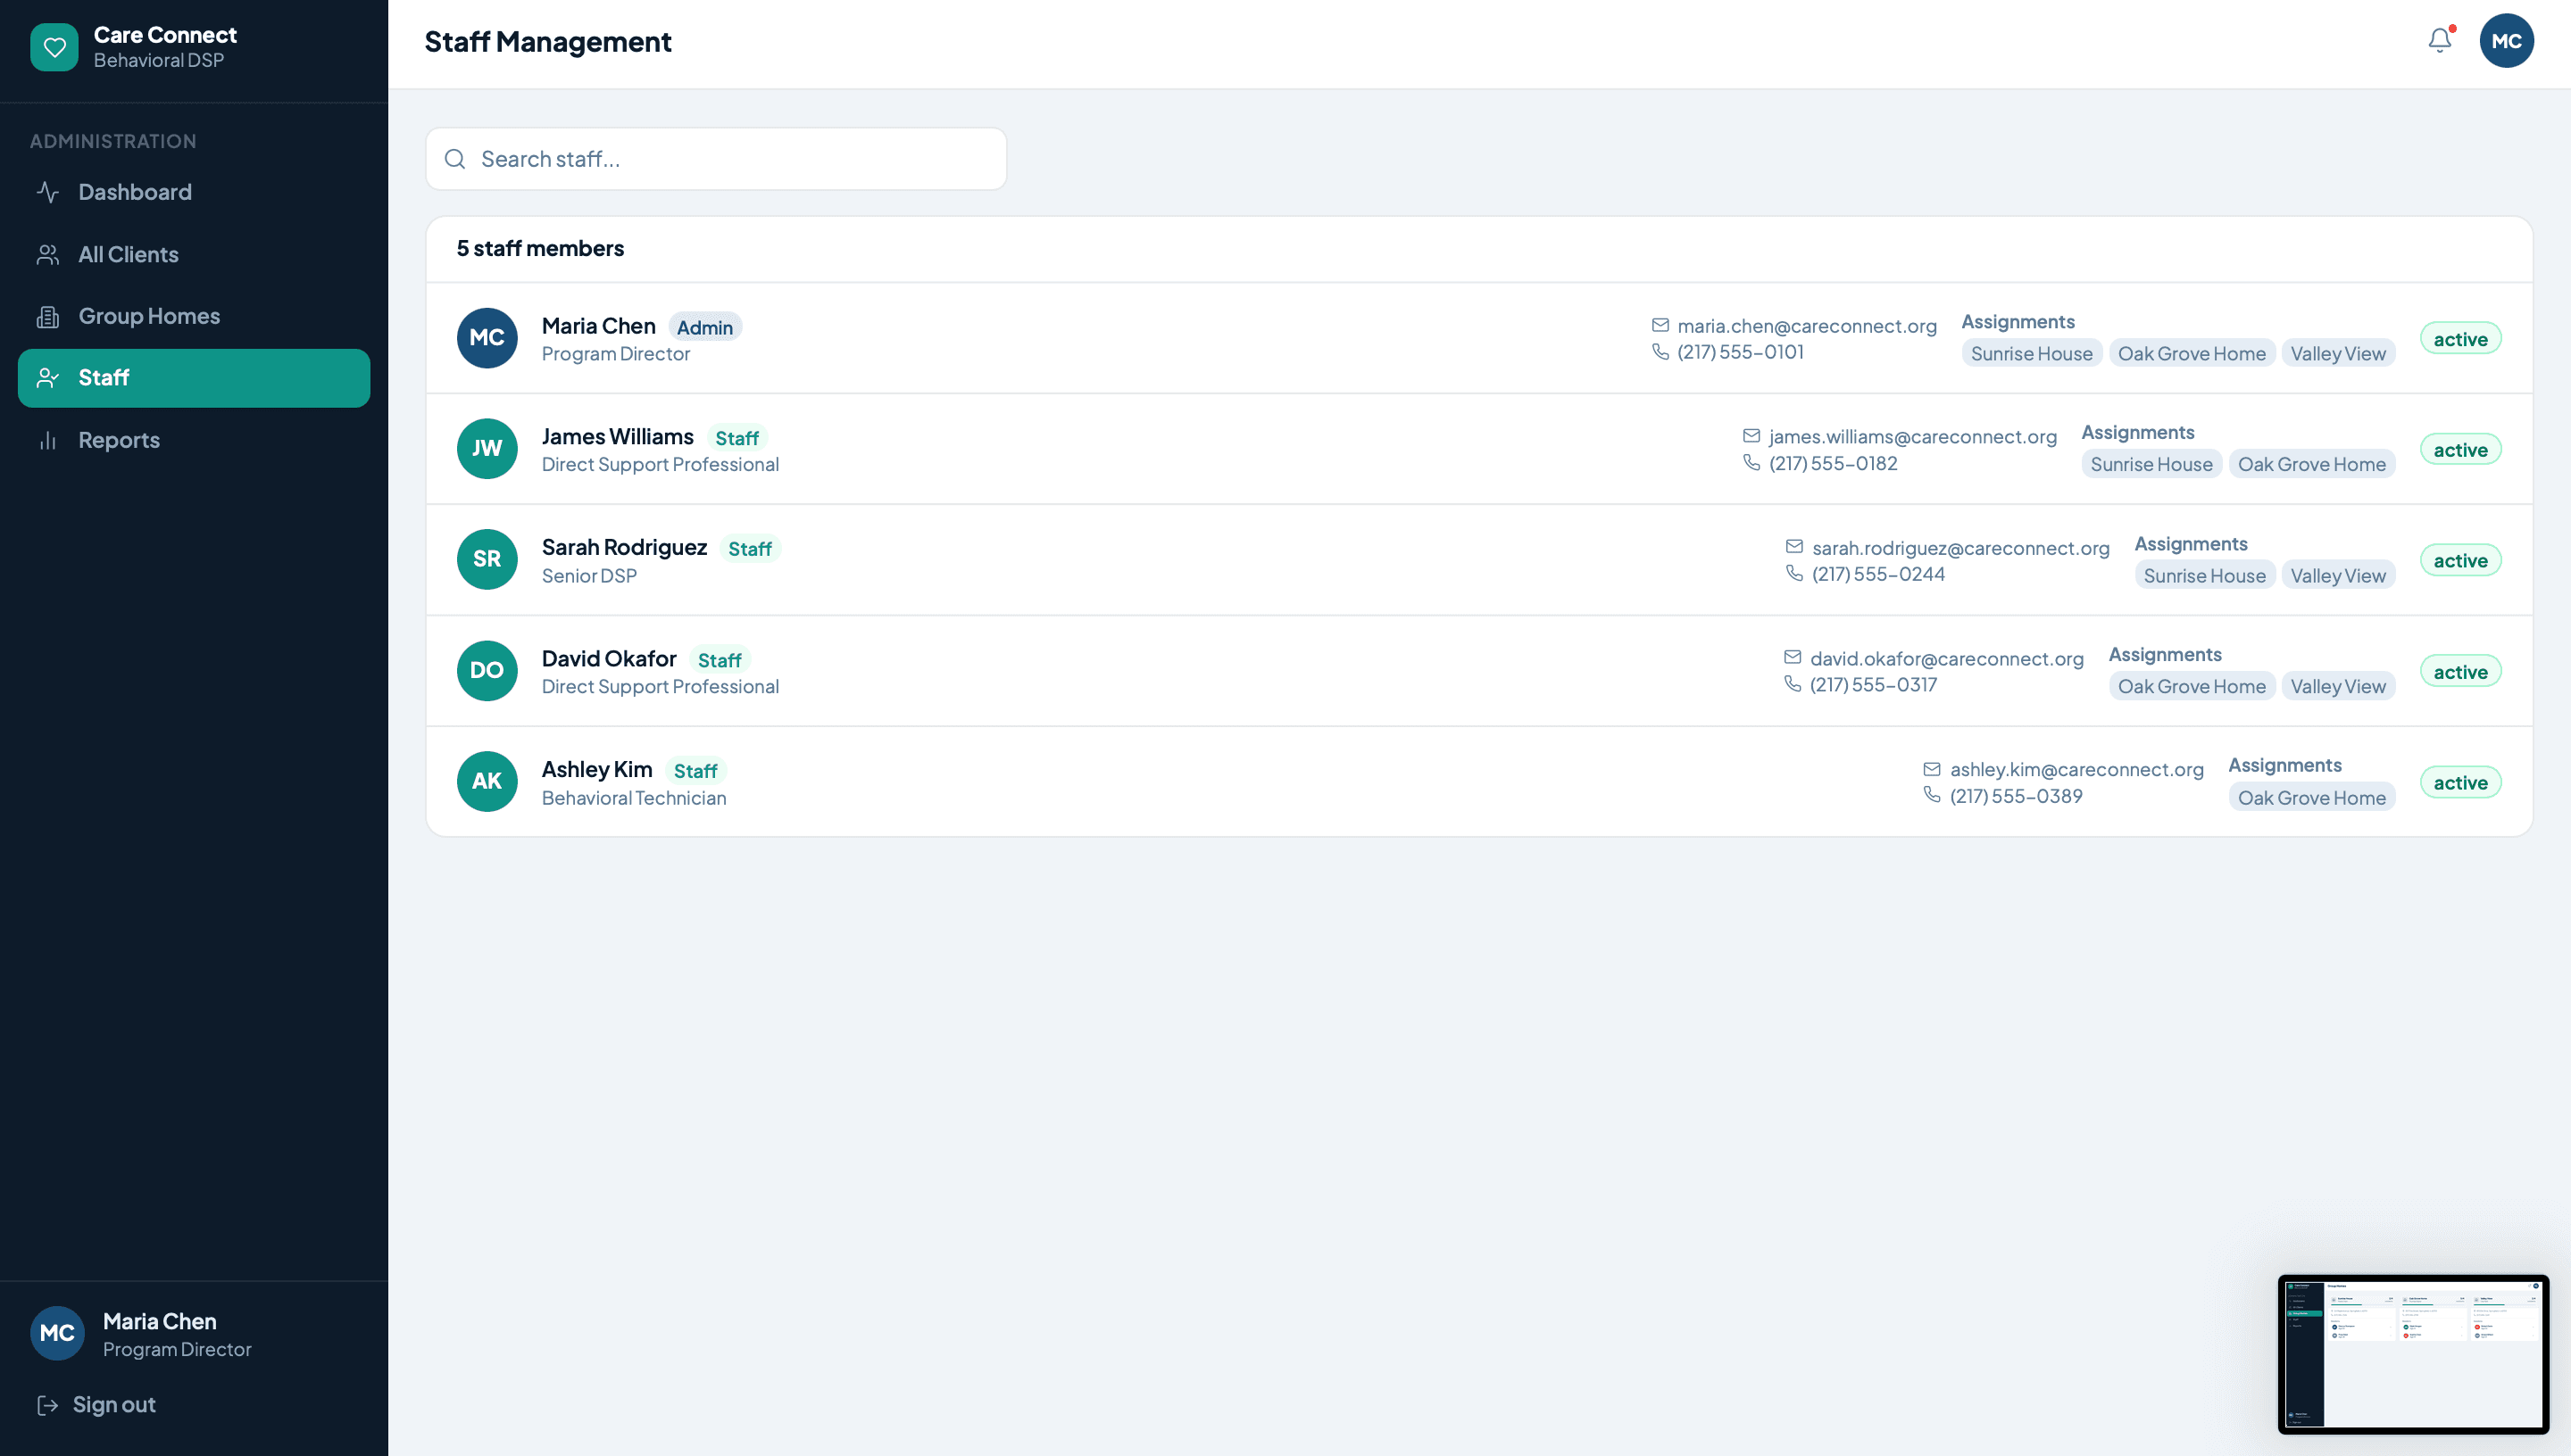The height and width of the screenshot is (1456, 2571).
Task: Click the Group Homes building icon
Action: pyautogui.click(x=48, y=316)
